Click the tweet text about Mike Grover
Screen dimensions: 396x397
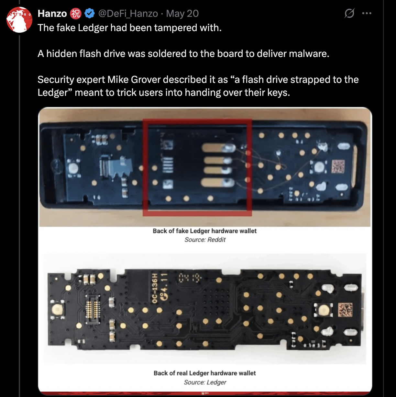tap(198, 86)
